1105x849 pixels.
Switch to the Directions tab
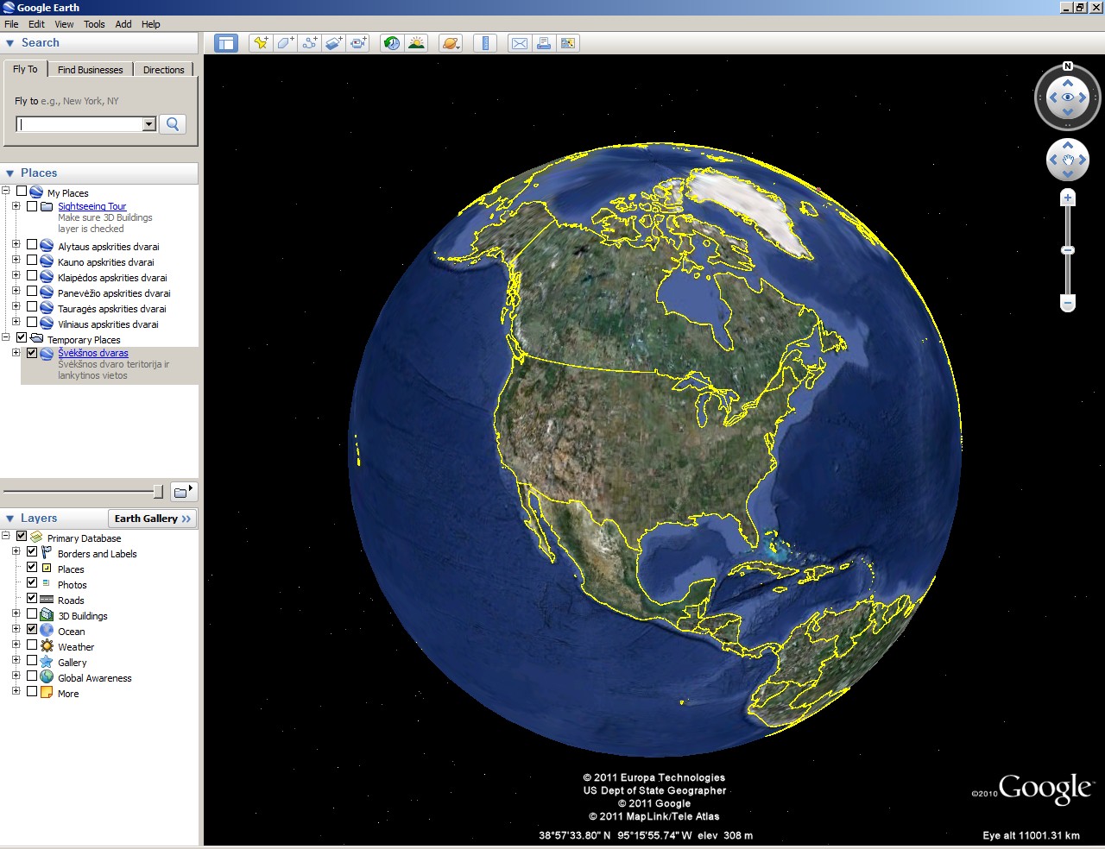(x=163, y=70)
